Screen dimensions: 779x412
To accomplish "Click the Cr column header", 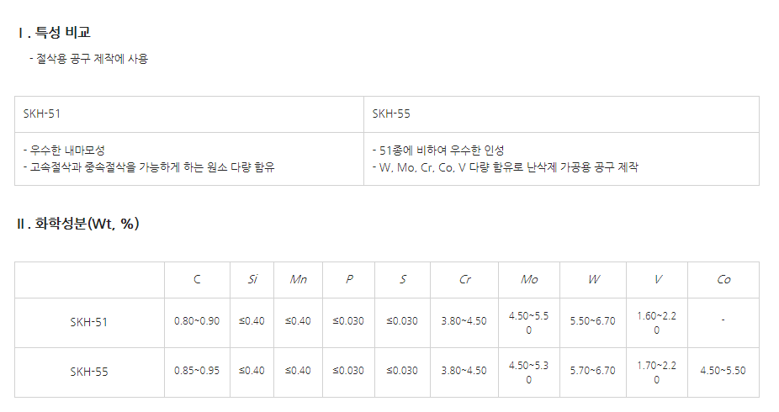I will coord(464,279).
